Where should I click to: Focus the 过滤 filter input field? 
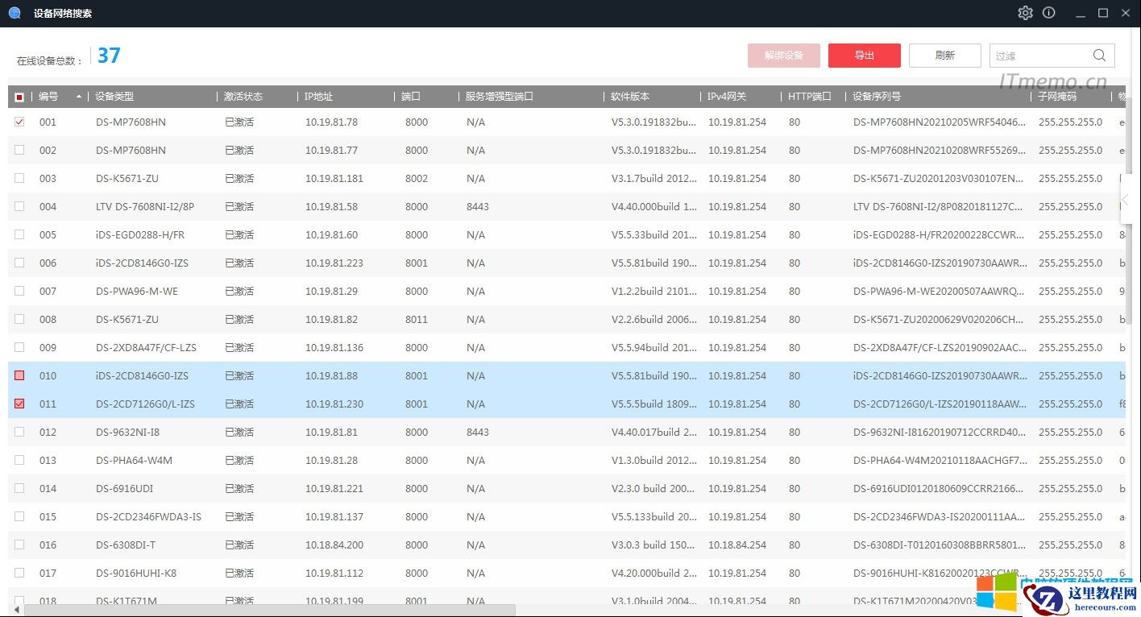[1039, 56]
